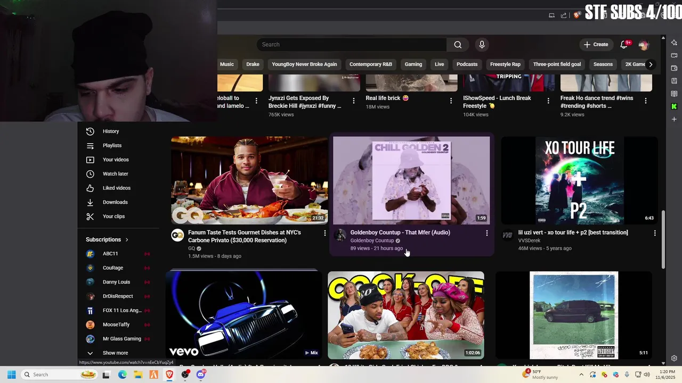Open Leo AI in Brave sidebar
The height and width of the screenshot is (383, 682).
click(x=674, y=43)
